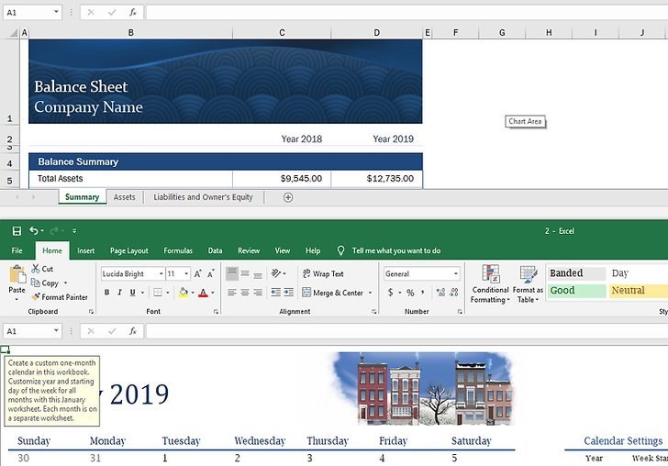Apply the Good cell style
Screen dimensions: 668x466
(576, 291)
